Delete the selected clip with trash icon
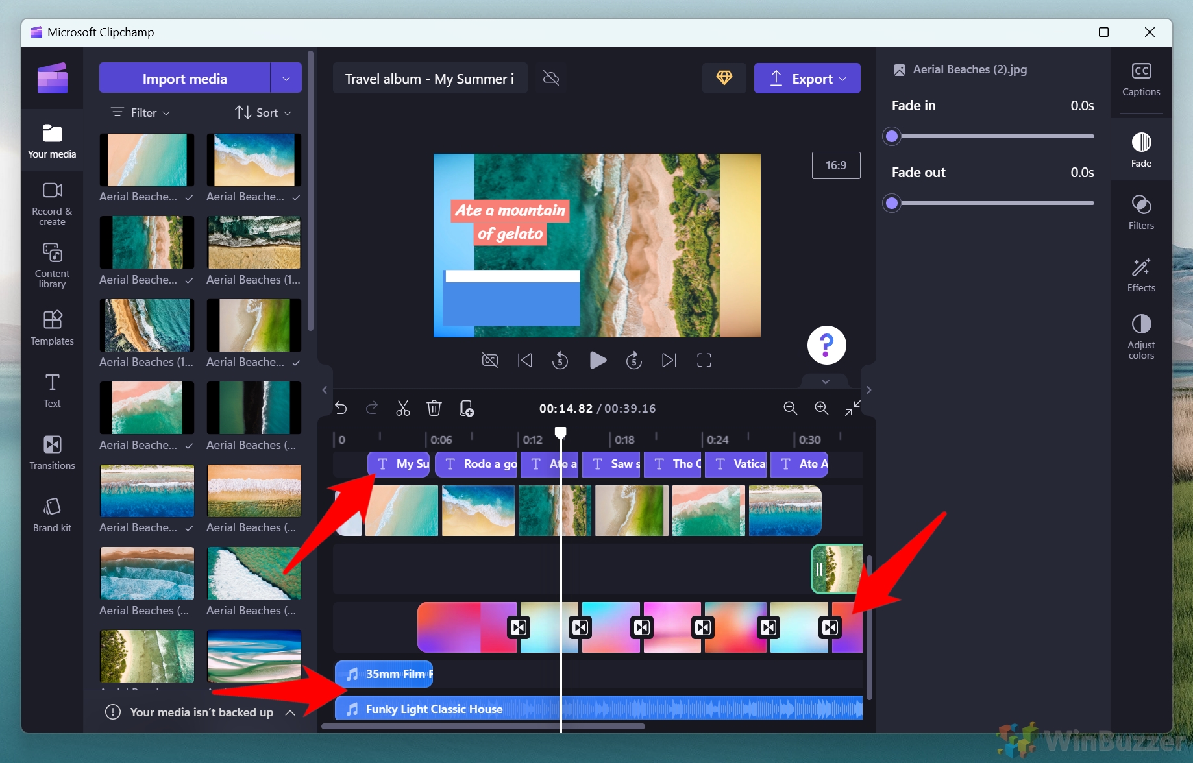Screen dimensions: 1193x763 tap(434, 408)
